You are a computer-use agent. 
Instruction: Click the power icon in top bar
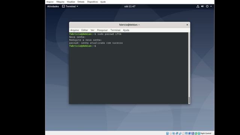(x=207, y=6)
